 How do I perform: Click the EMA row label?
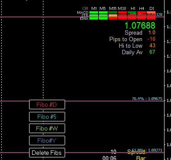click(x=84, y=19)
